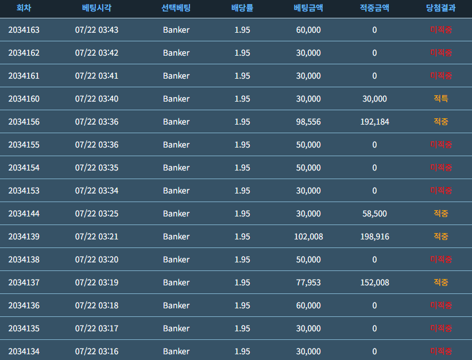Screen dimensions: 472x360
Task: Click the 적중 result for round 2034139
Action: (x=441, y=237)
